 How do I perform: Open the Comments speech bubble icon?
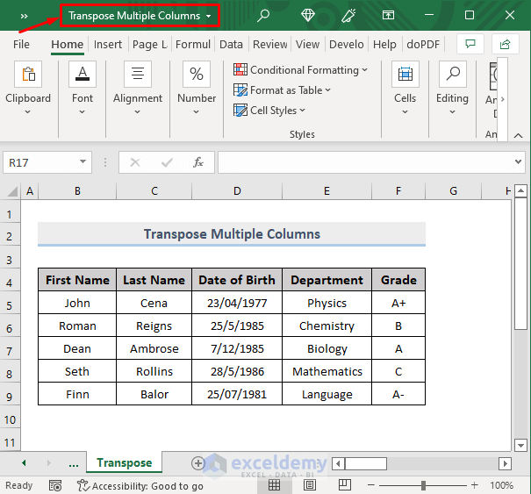click(470, 44)
